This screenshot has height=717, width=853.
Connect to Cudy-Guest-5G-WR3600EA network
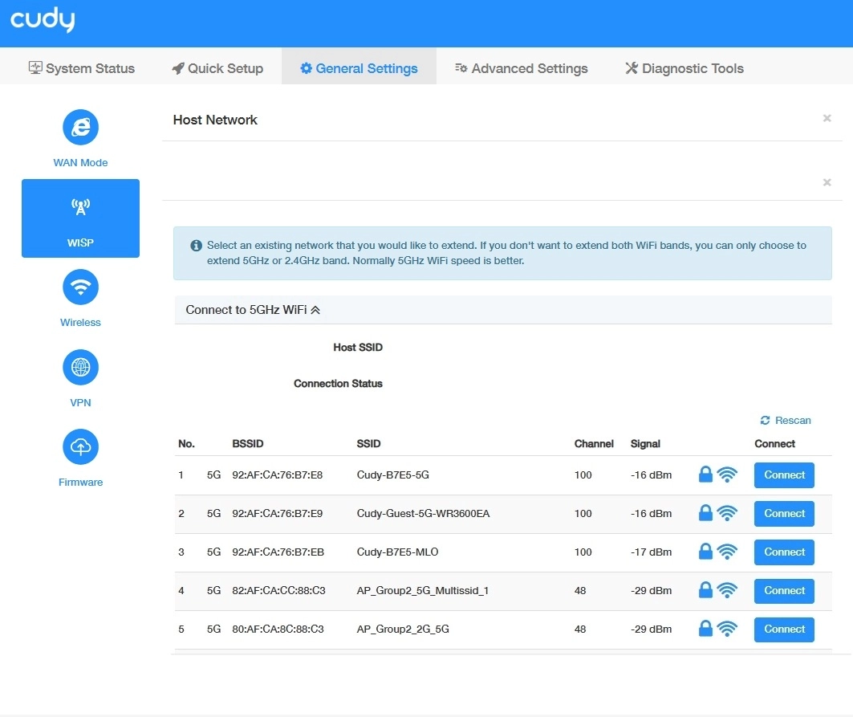[x=784, y=514]
